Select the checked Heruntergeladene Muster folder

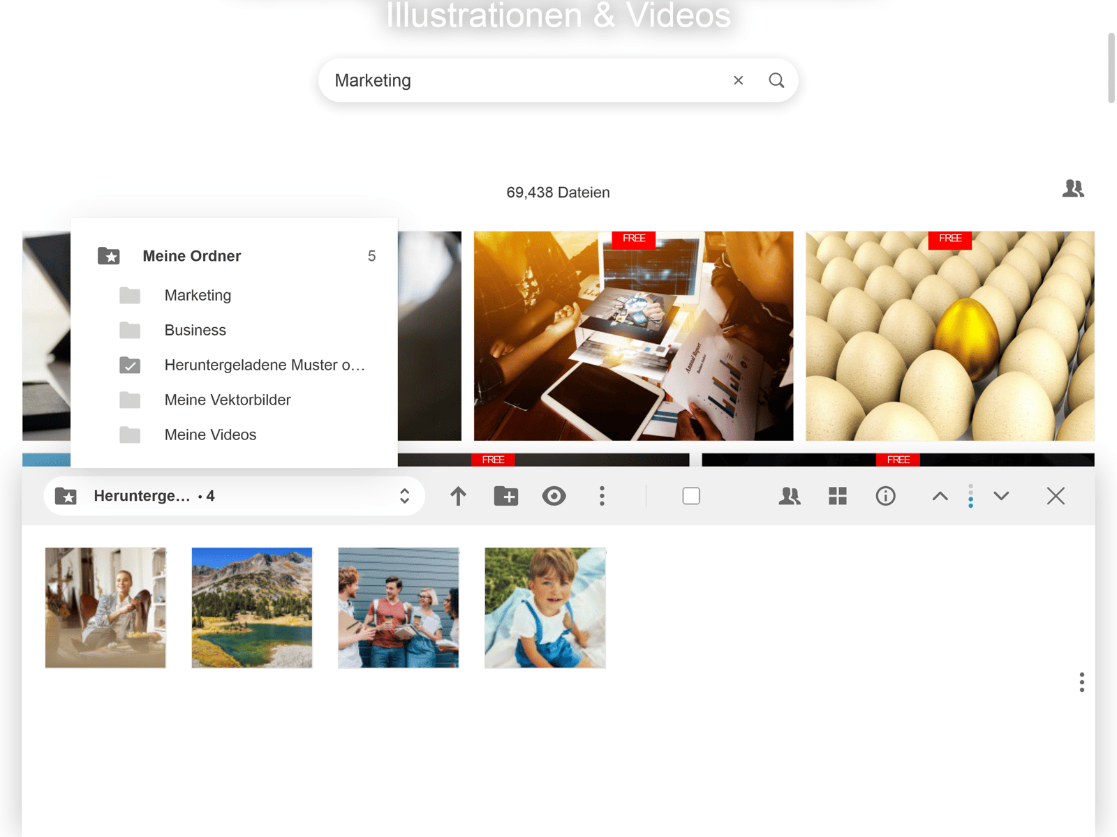tap(264, 365)
